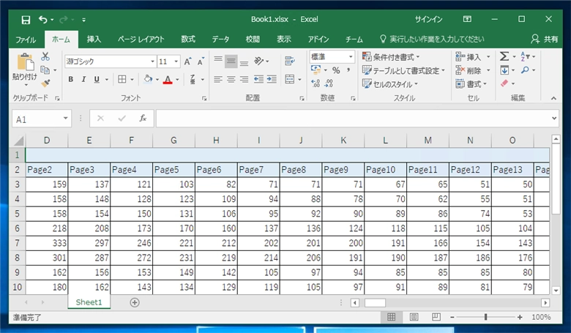Screen dimensions: 571x333
Task: Switch to the データ tab
Action: 220,40
